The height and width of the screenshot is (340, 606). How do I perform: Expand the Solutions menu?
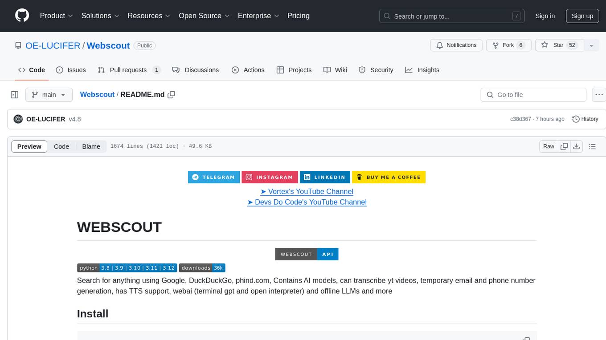[100, 16]
